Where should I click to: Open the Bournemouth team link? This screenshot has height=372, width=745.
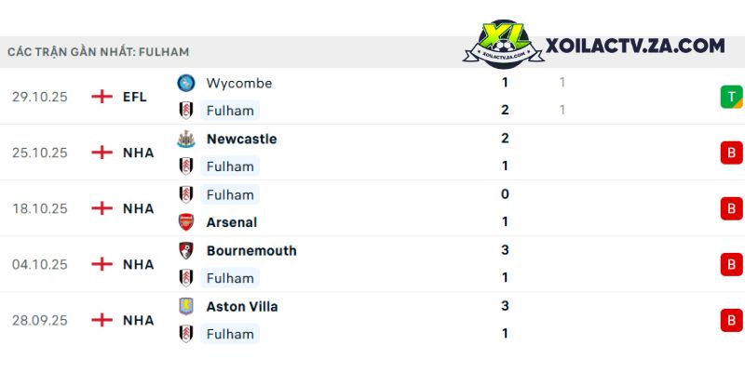251,250
